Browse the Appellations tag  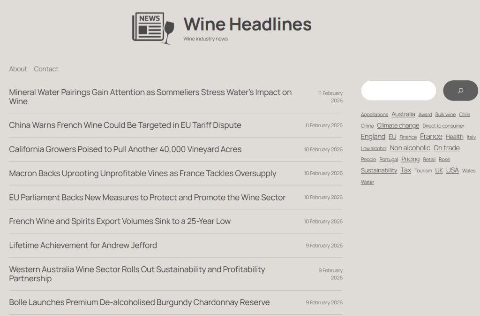(374, 115)
